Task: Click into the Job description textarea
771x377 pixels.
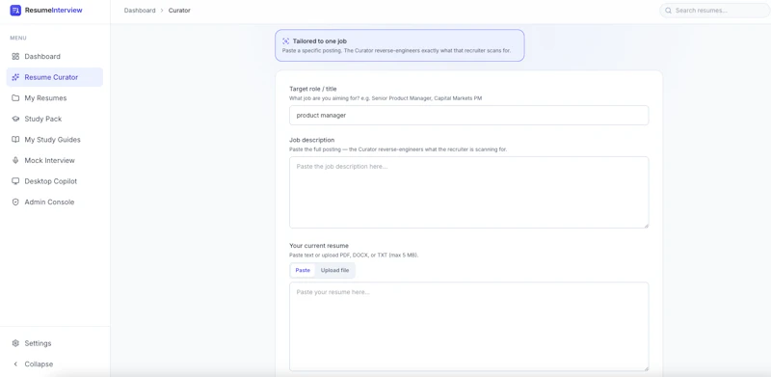Action: coord(468,193)
